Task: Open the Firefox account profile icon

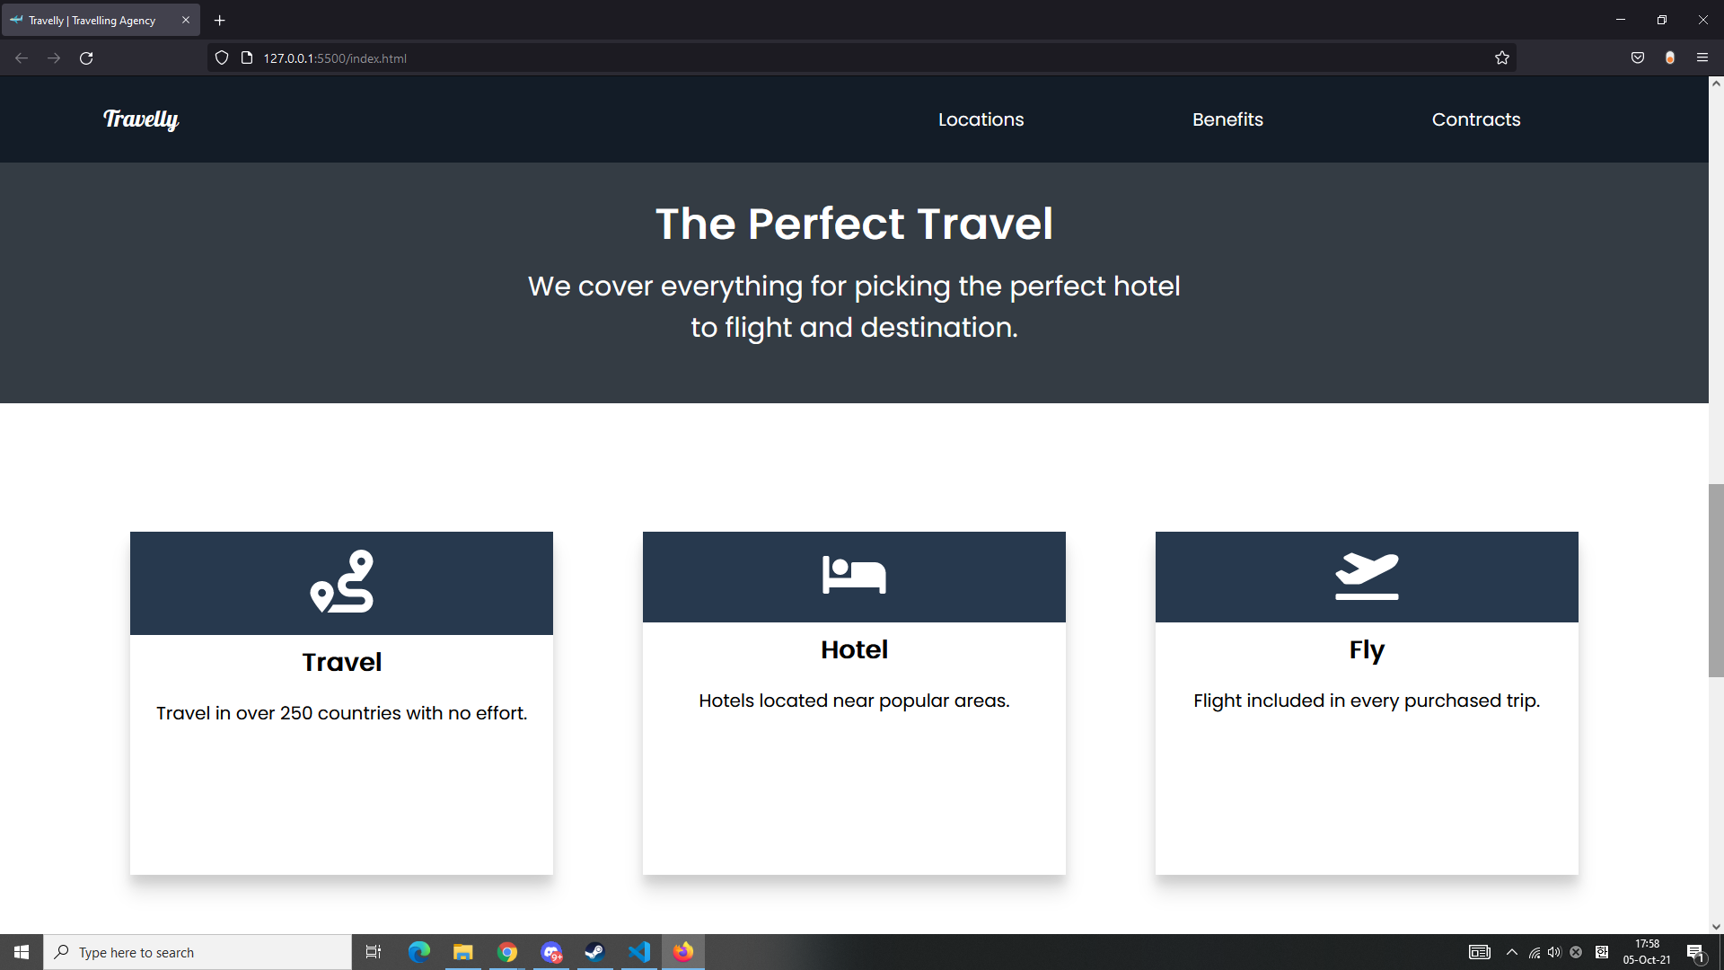Action: pyautogui.click(x=1670, y=57)
